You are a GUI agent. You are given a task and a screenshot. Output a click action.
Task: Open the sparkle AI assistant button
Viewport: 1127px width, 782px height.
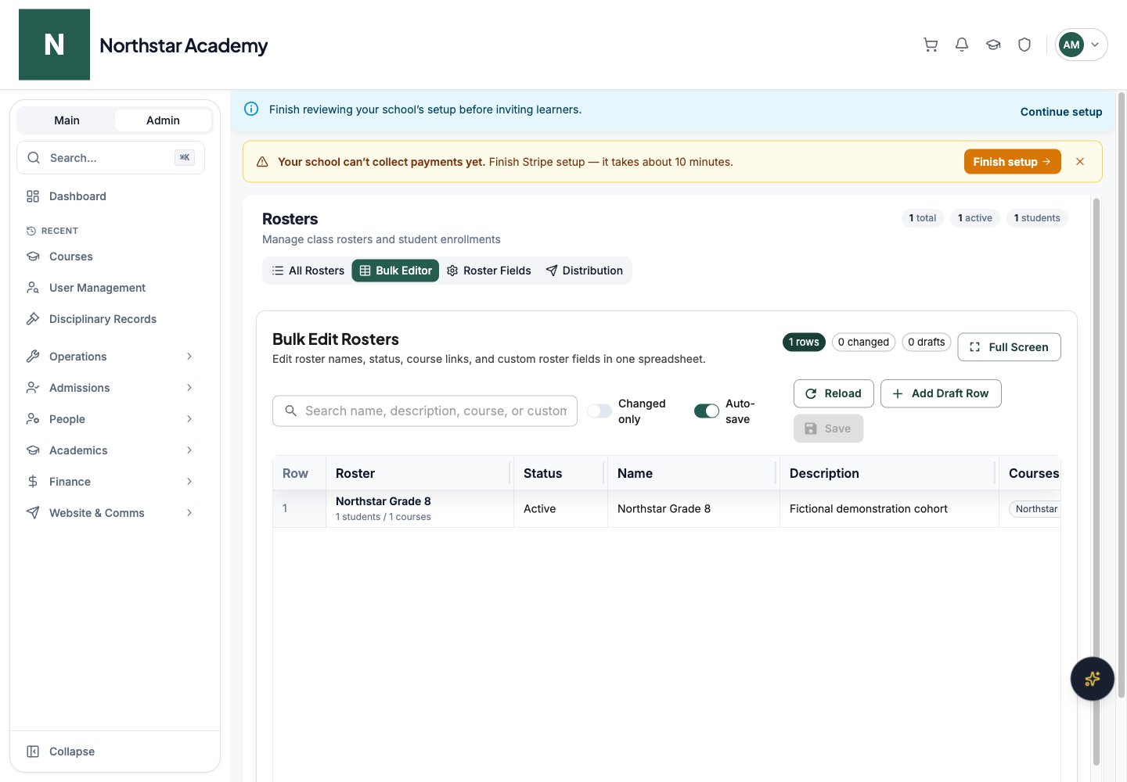[x=1092, y=679]
